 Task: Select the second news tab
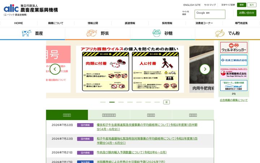click(x=109, y=115)
